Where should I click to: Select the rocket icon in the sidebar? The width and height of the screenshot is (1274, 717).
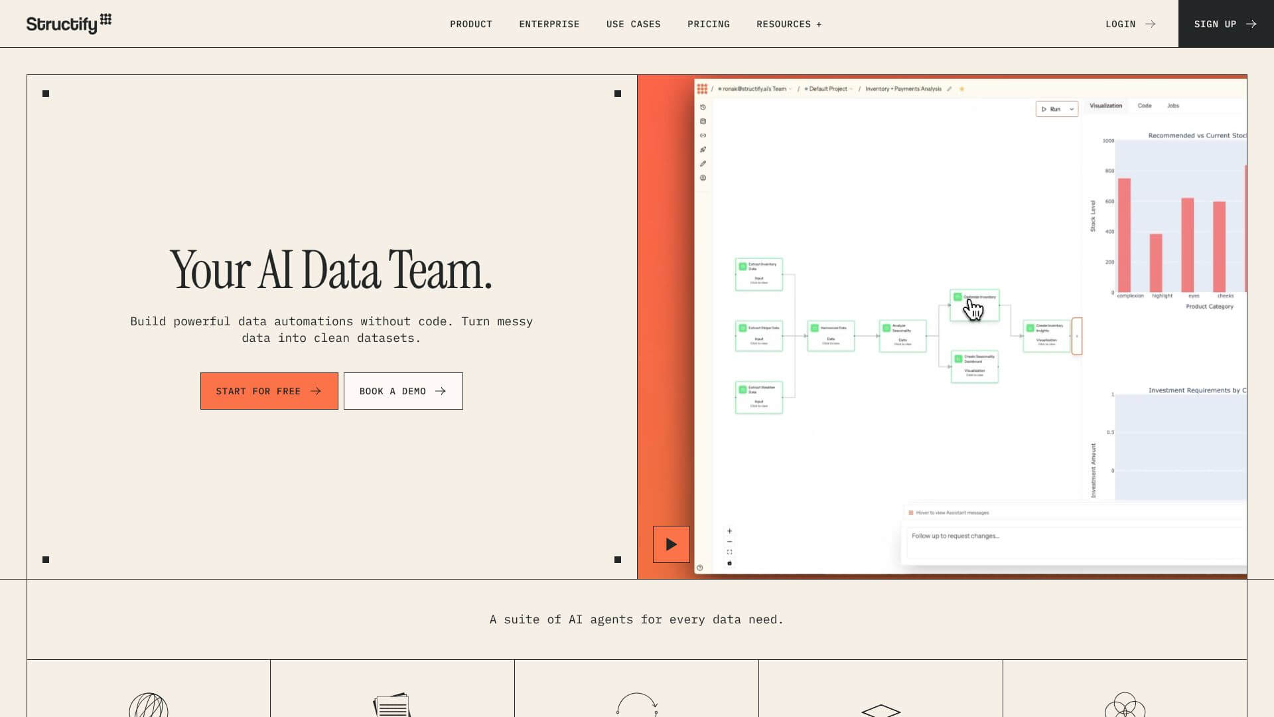point(703,149)
